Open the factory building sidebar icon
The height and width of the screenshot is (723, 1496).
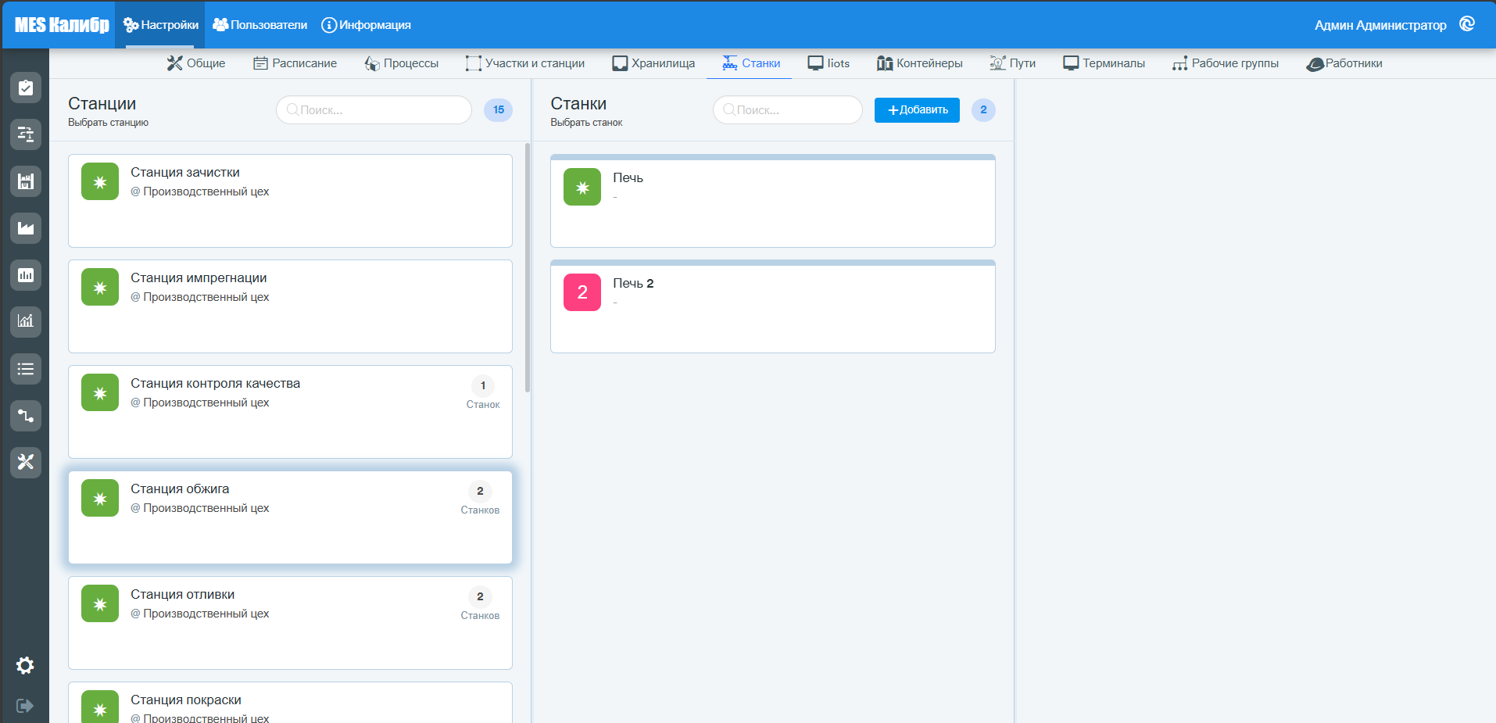26,181
